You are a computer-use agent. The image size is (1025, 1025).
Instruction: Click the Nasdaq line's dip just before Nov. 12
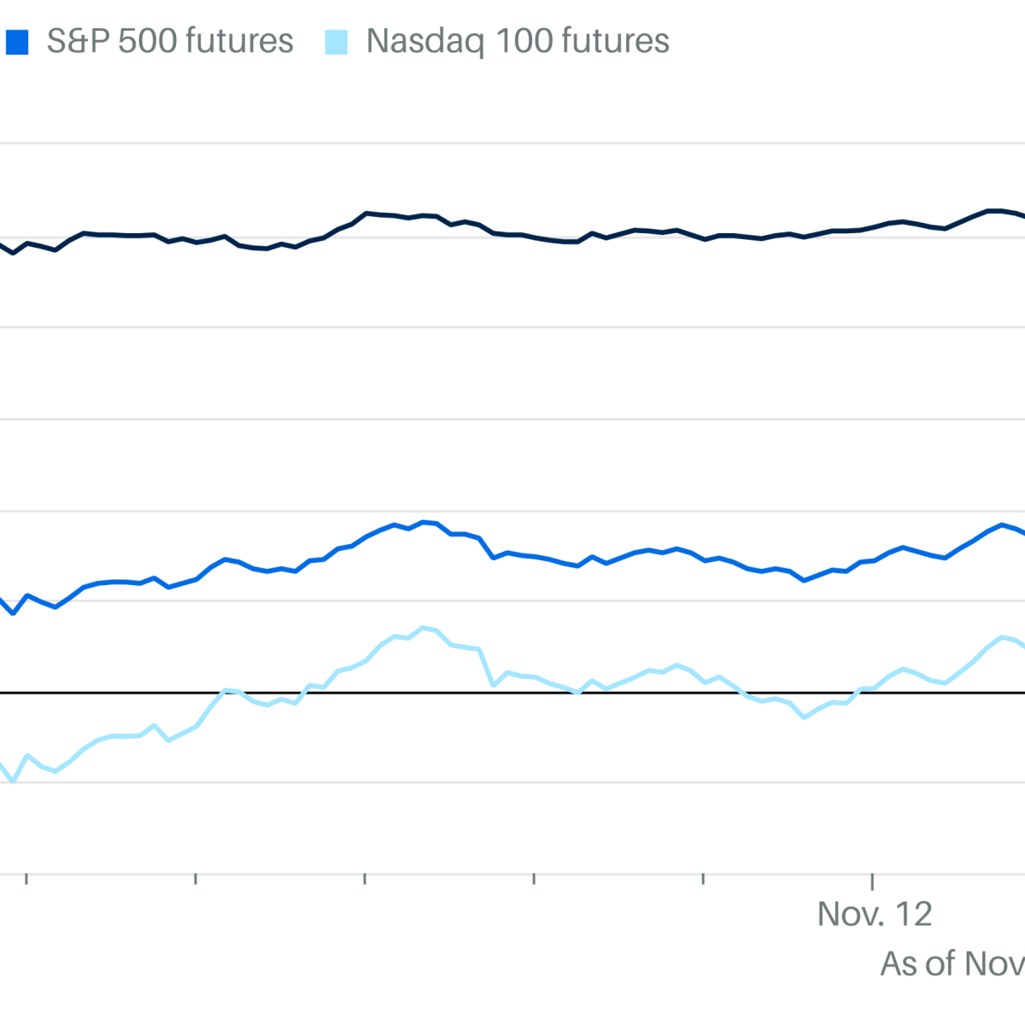pos(804,717)
